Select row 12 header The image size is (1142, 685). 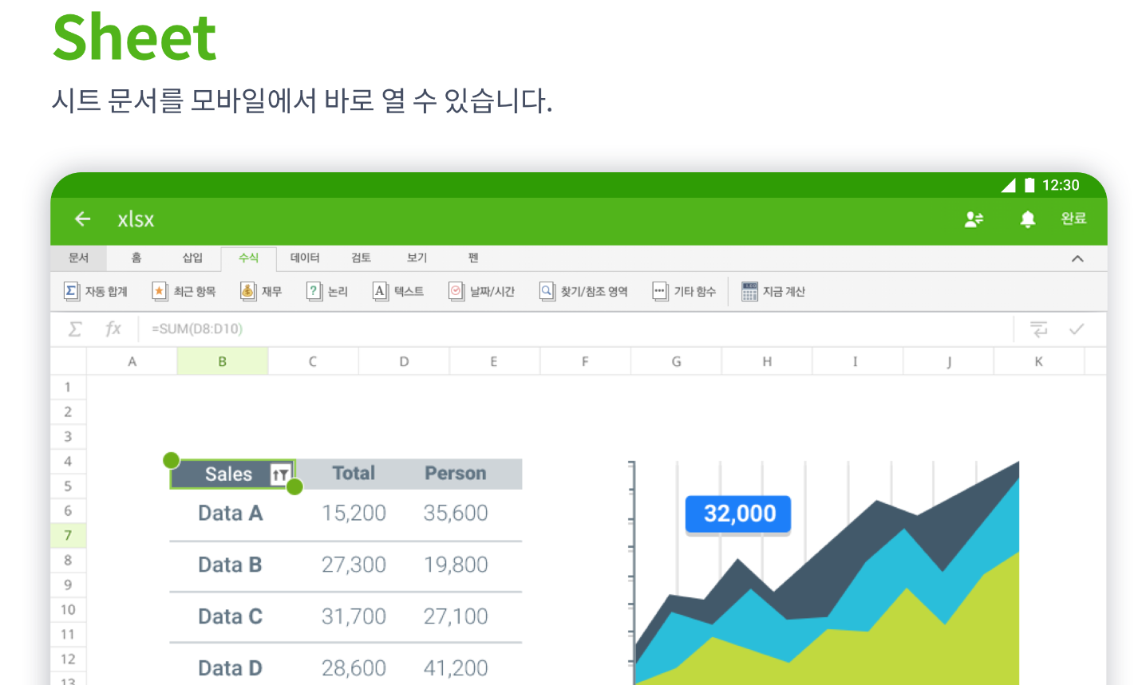[68, 659]
